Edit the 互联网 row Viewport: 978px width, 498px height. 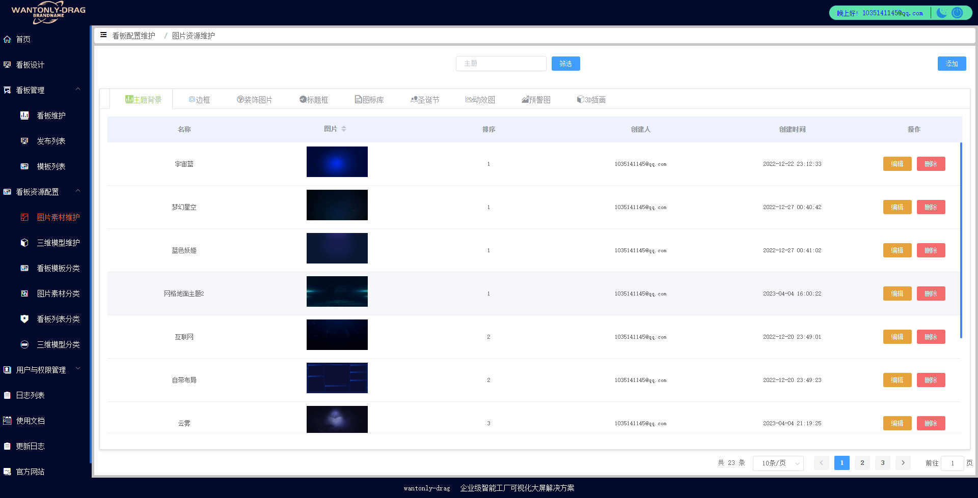click(x=897, y=337)
